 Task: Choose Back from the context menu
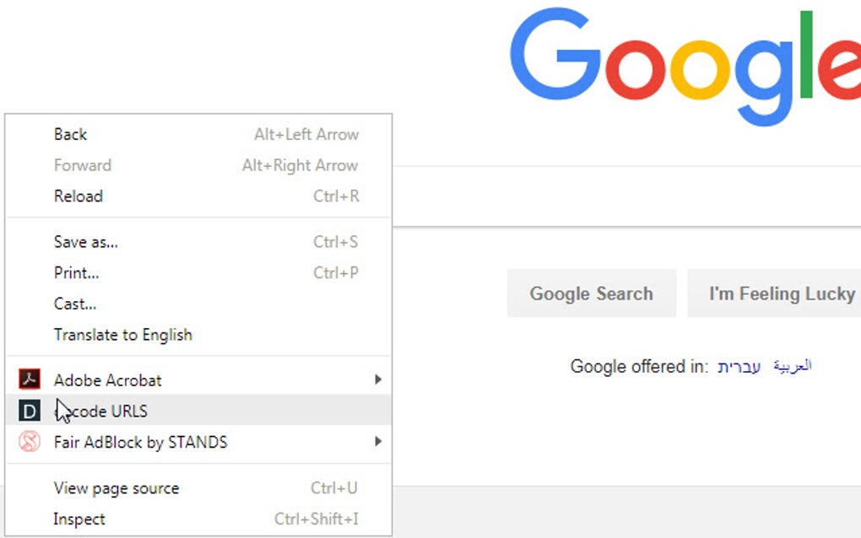point(71,134)
